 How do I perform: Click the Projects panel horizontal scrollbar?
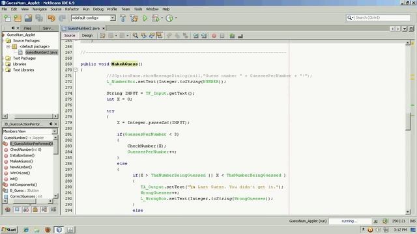click(31, 116)
